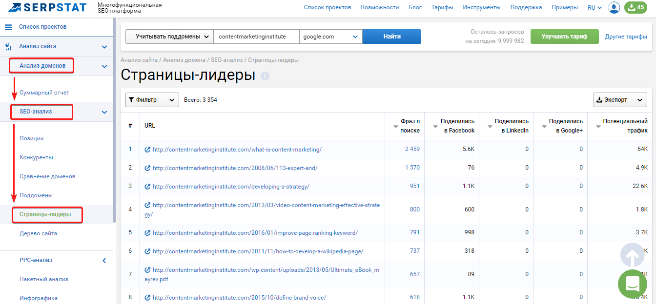Open Примеры in top navigation
Viewport: 656px width, 304px height.
565,7
